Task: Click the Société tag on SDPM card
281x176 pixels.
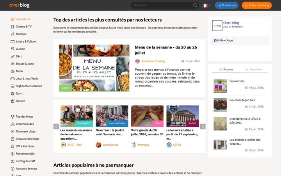Action: coord(192,123)
